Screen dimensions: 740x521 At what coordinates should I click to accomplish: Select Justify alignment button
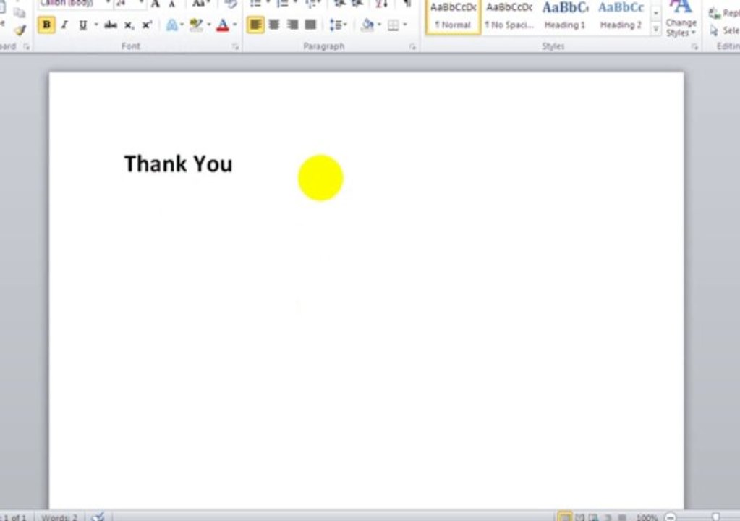pos(310,25)
